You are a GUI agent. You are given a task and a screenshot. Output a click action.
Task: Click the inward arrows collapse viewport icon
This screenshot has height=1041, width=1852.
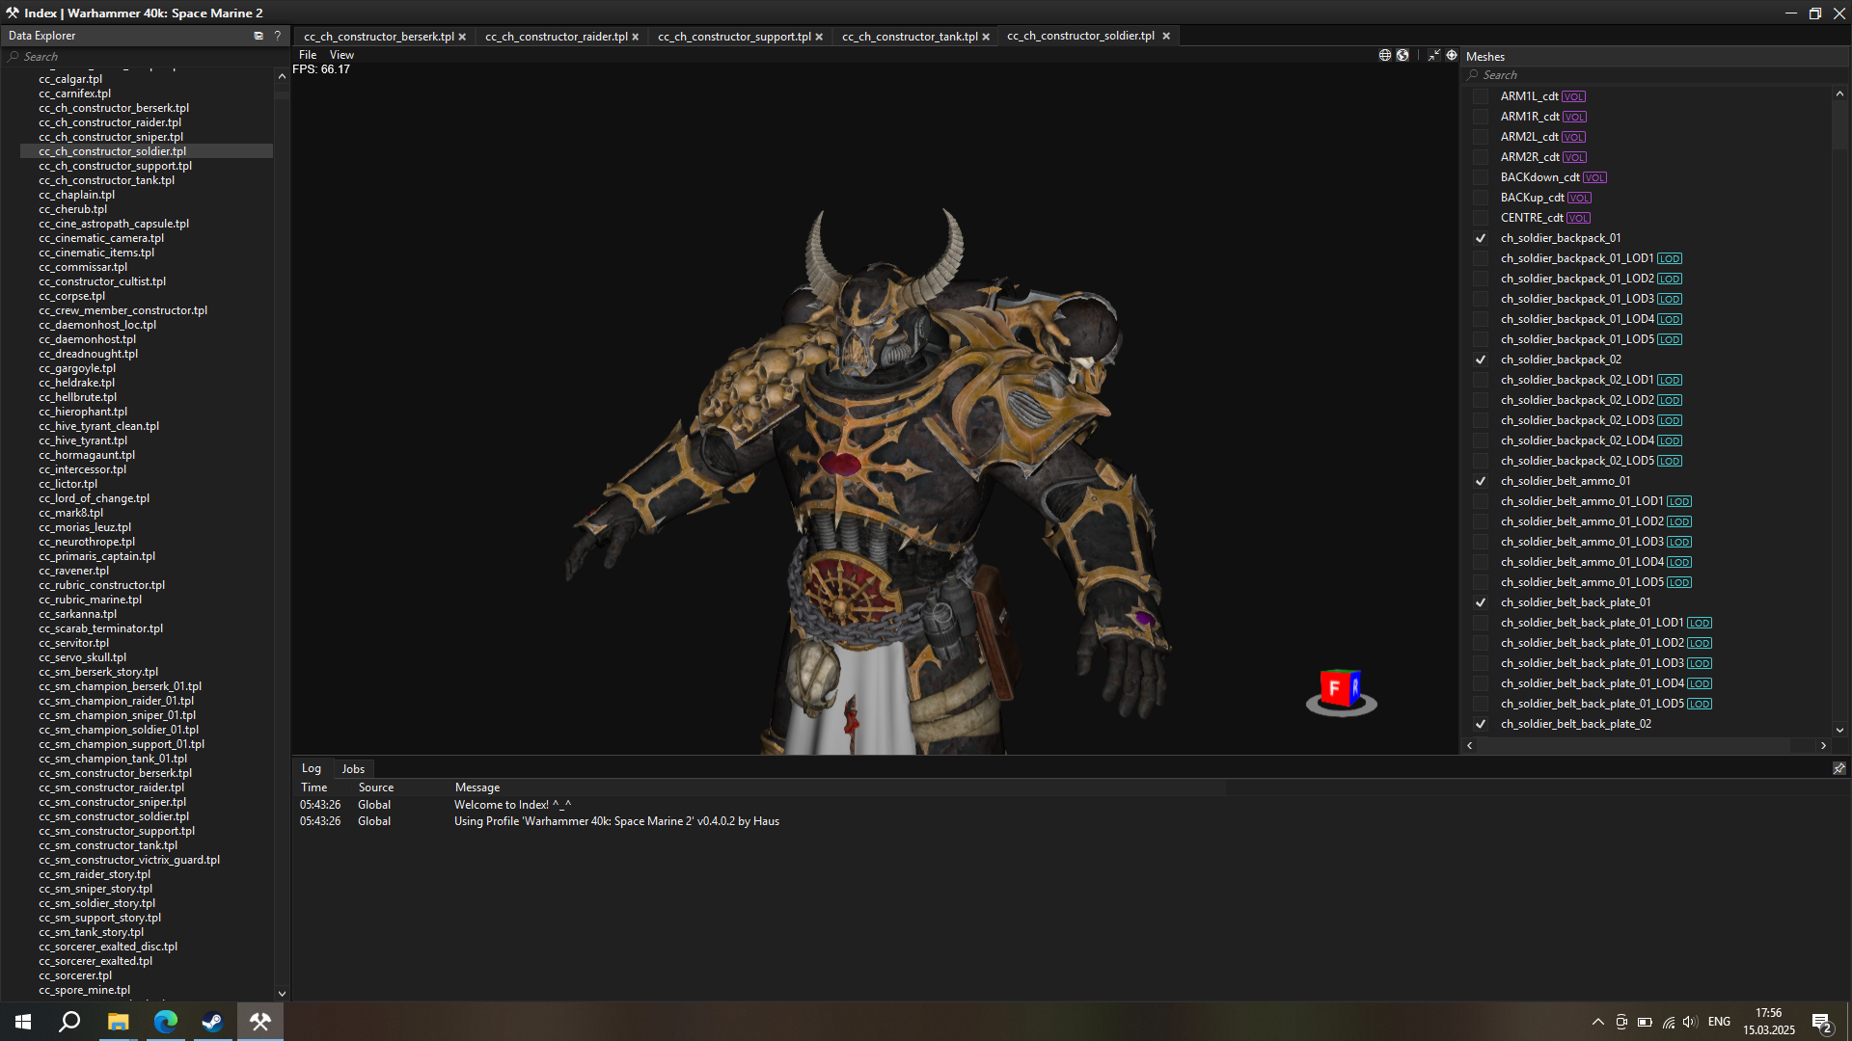coord(1434,55)
